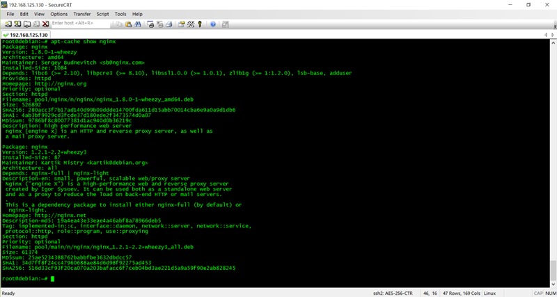
Task: Click the vertical scrollbar thumb
Action: [553, 271]
